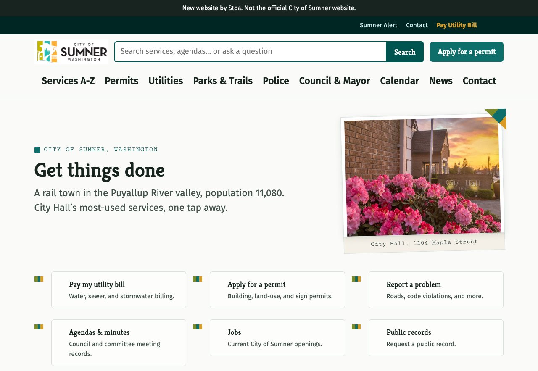Image resolution: width=538 pixels, height=371 pixels.
Task: Open the Report a problem card
Action: click(436, 290)
